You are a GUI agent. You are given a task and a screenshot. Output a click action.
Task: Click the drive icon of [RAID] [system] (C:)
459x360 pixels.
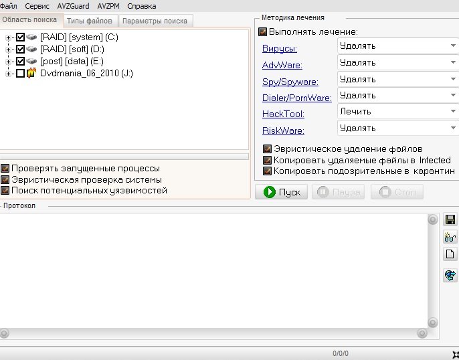[31, 37]
